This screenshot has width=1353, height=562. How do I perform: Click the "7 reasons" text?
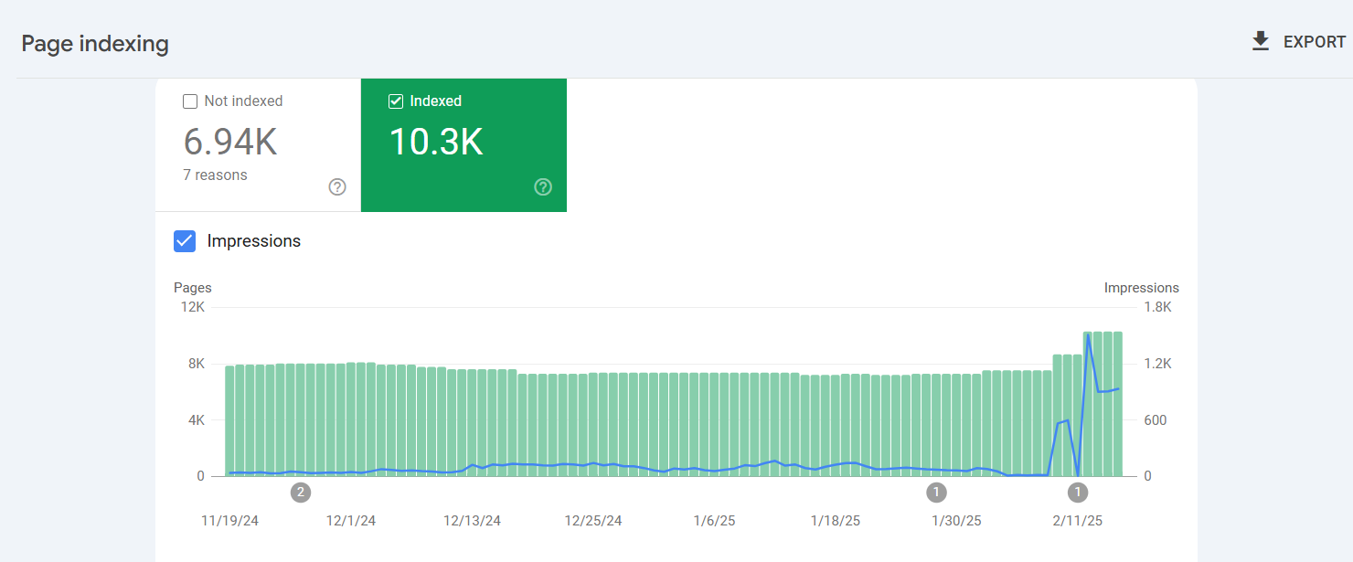point(215,175)
